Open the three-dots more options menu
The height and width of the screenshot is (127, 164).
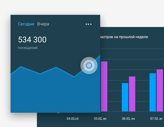89,24
